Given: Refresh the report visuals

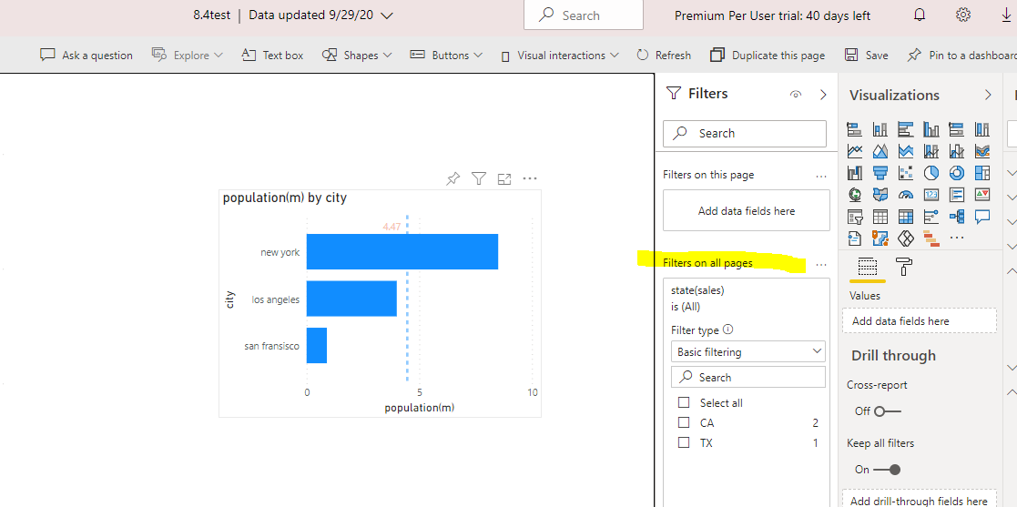Looking at the screenshot, I should point(664,56).
